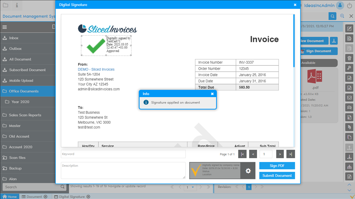
Task: Open the Outbox folder
Action: [x=28, y=49]
